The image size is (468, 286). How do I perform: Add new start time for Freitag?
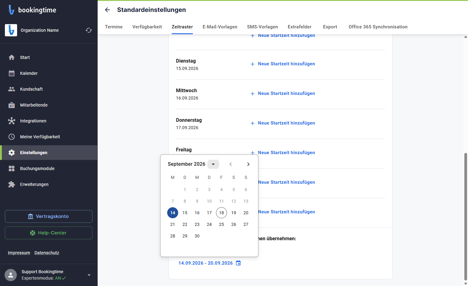[x=283, y=153]
